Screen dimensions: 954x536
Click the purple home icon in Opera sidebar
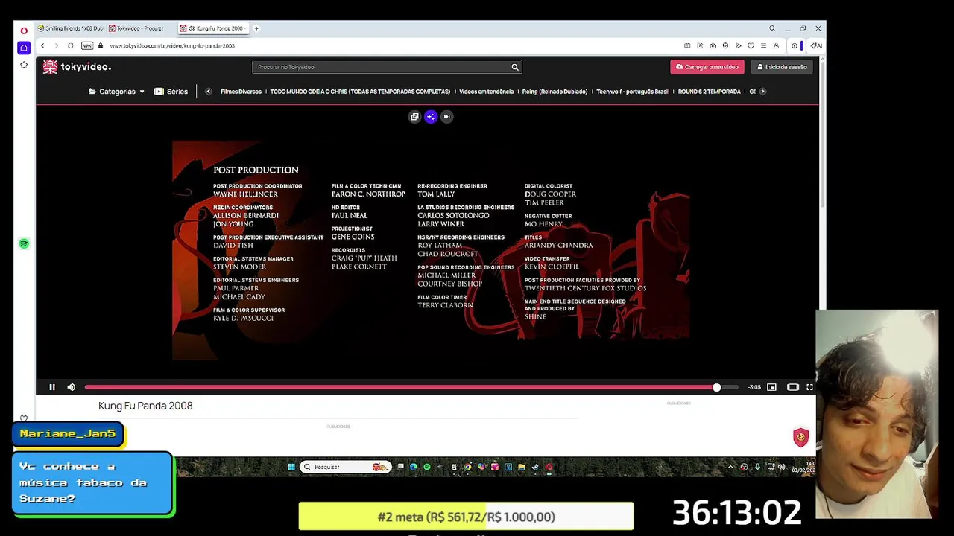[x=24, y=48]
